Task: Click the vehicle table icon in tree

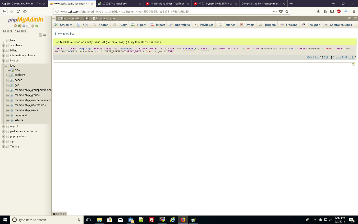Action: coord(12,120)
